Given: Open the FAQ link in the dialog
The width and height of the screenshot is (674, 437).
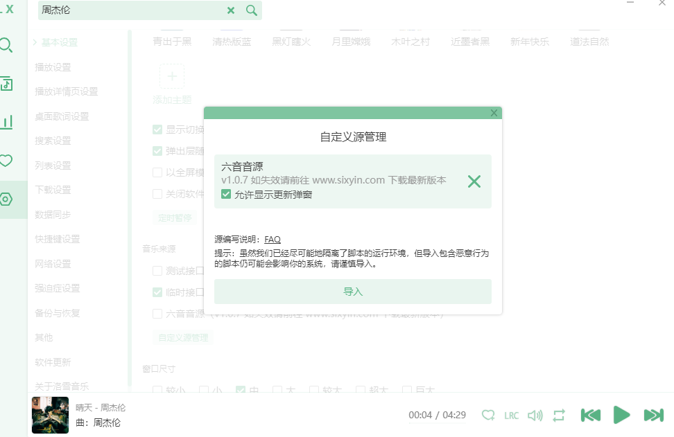Looking at the screenshot, I should click(272, 239).
